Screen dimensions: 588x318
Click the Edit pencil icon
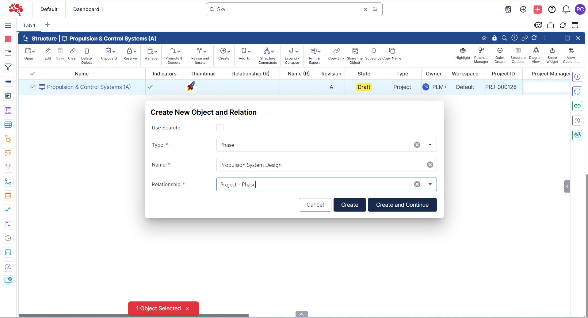click(48, 51)
